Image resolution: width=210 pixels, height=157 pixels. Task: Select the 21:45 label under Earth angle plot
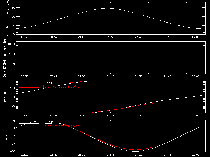click(x=167, y=37)
